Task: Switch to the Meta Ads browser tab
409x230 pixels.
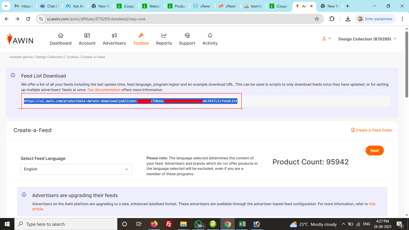Action: 73,6
